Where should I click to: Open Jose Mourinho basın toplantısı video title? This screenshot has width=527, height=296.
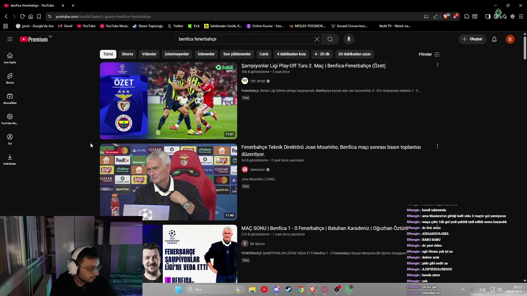point(331,150)
